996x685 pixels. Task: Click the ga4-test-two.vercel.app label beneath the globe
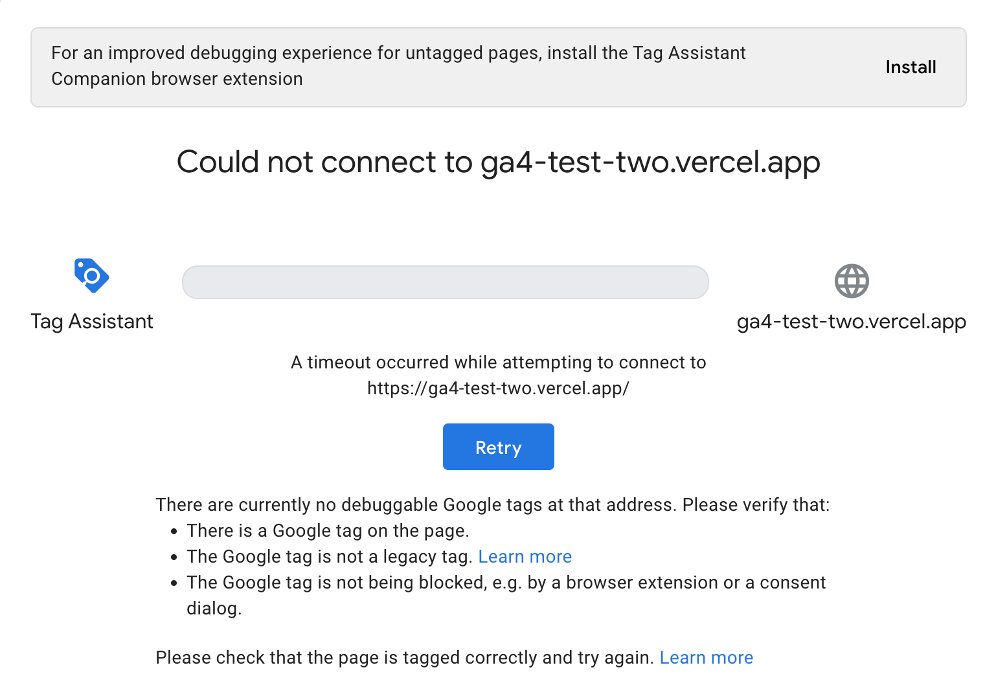click(852, 322)
